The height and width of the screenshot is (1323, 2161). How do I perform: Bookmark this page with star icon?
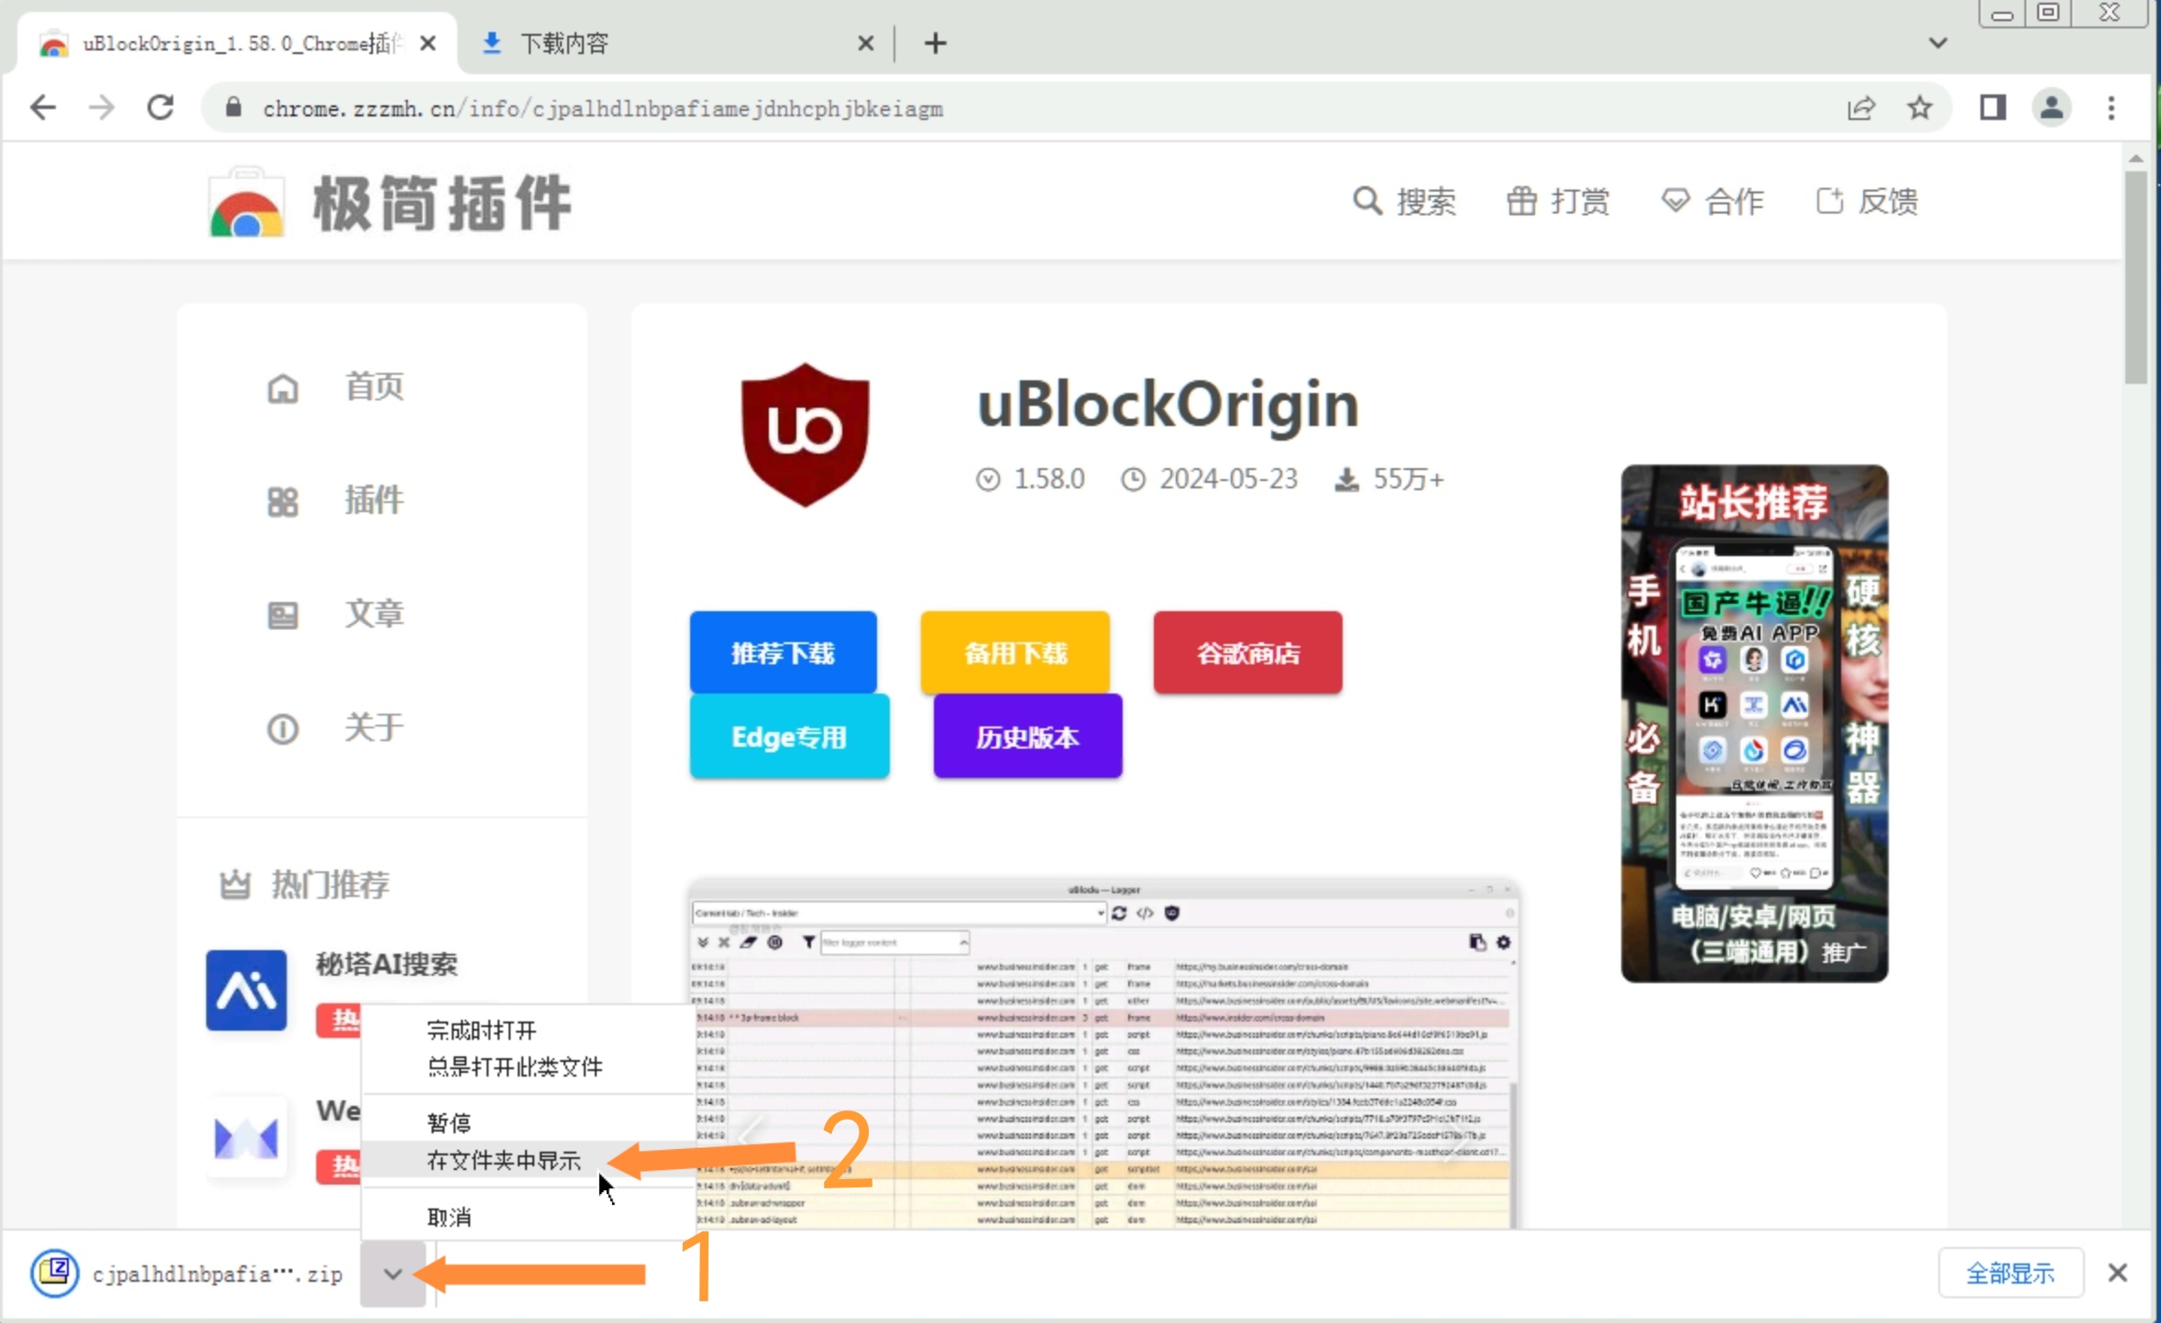[x=1919, y=108]
